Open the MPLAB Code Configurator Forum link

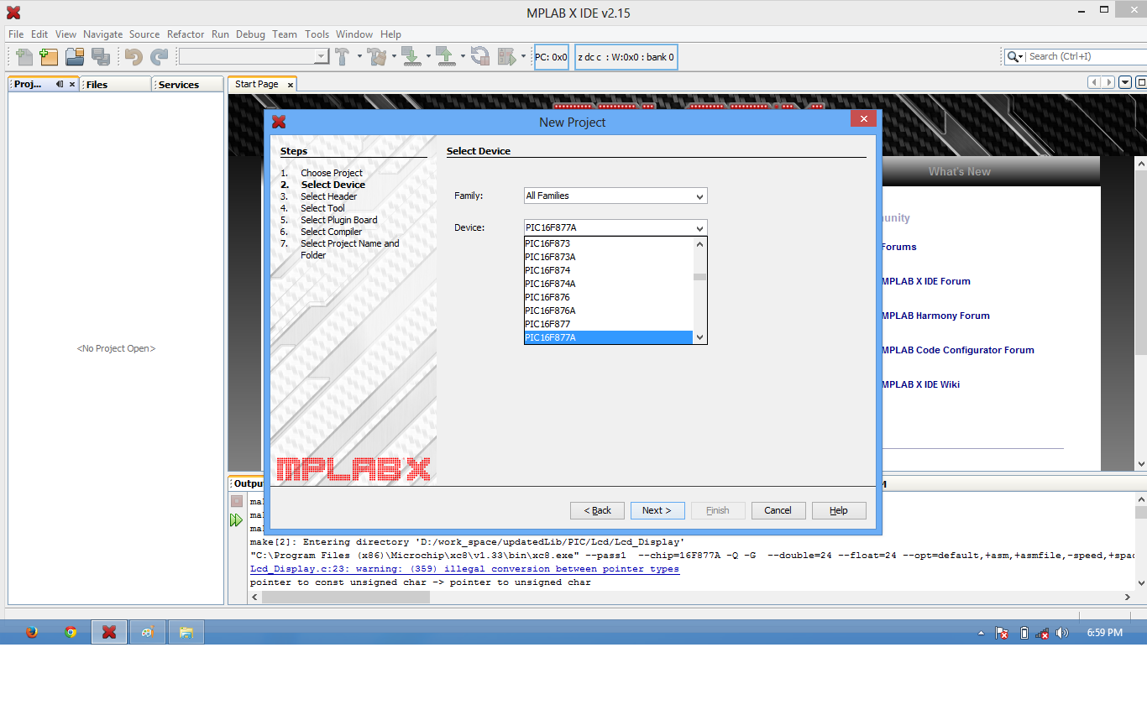958,350
